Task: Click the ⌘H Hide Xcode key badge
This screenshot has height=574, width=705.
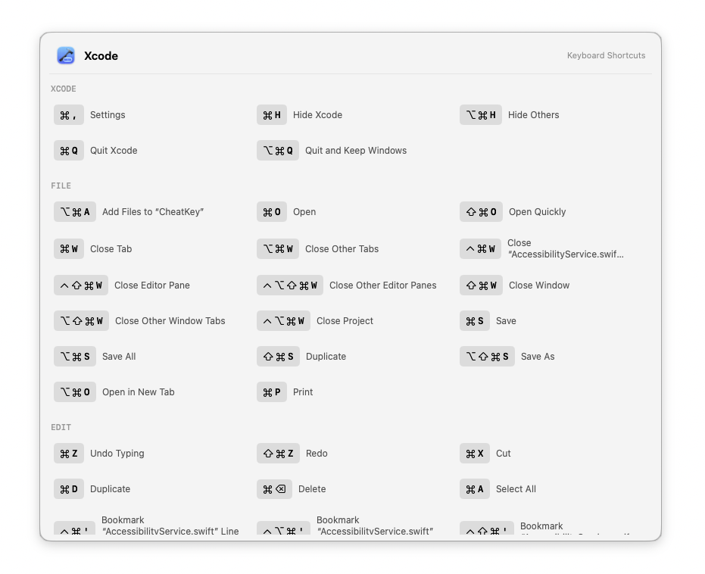Action: pos(272,115)
